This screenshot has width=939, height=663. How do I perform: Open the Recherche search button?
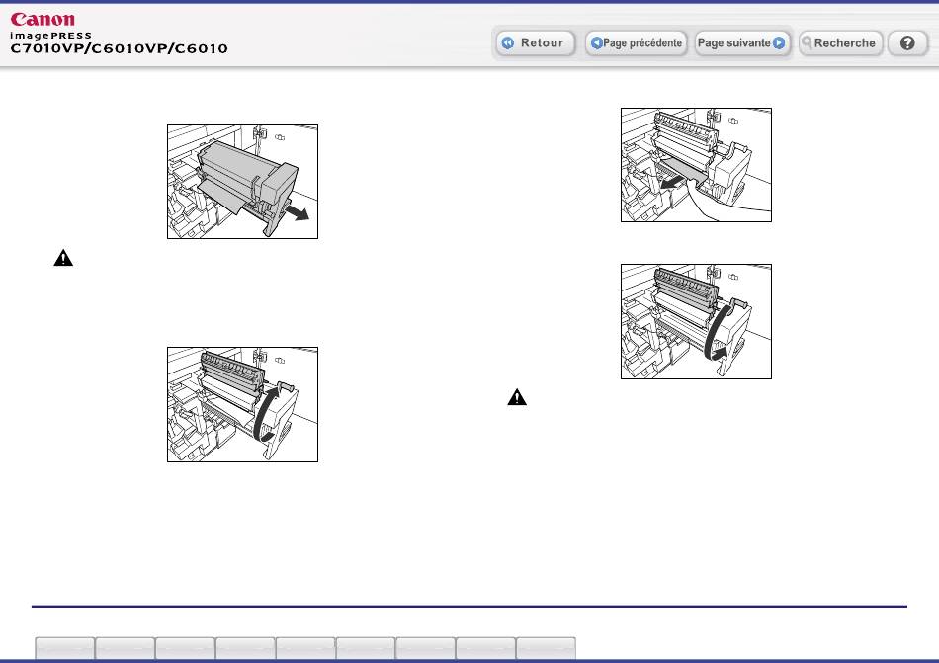pyautogui.click(x=841, y=43)
